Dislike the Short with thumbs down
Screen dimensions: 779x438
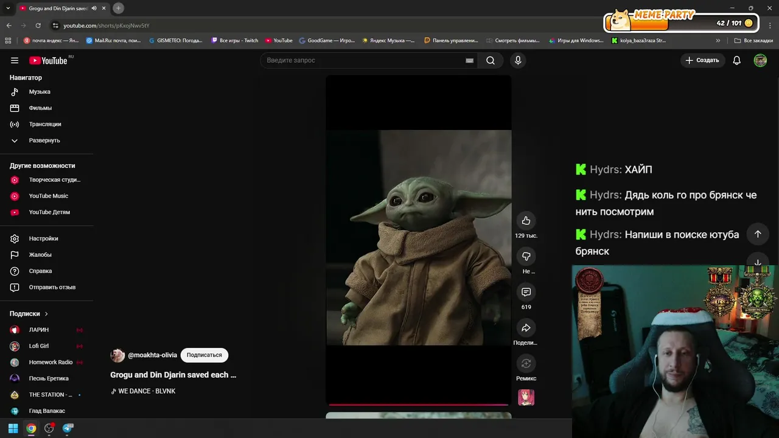[526, 256]
